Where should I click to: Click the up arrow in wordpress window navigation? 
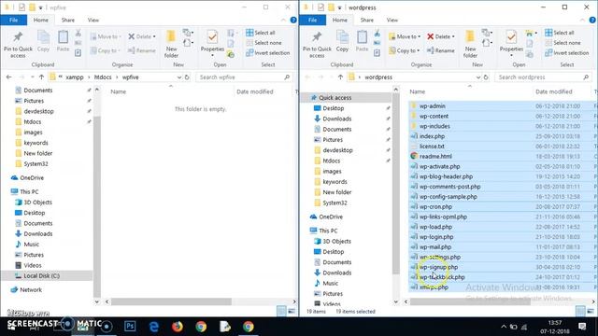(x=340, y=77)
